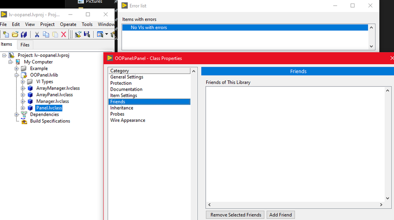Click the ArrayPanel.lvclass blue cube icon
Screen dimensions: 394x220
click(30, 95)
